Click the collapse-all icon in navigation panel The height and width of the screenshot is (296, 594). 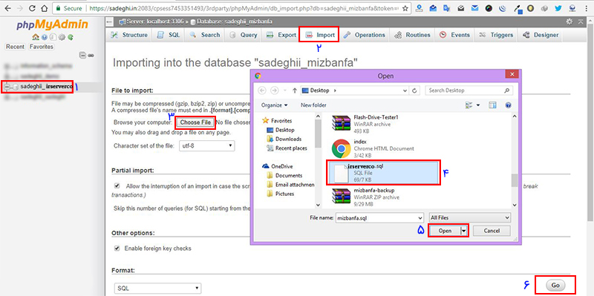(82, 55)
